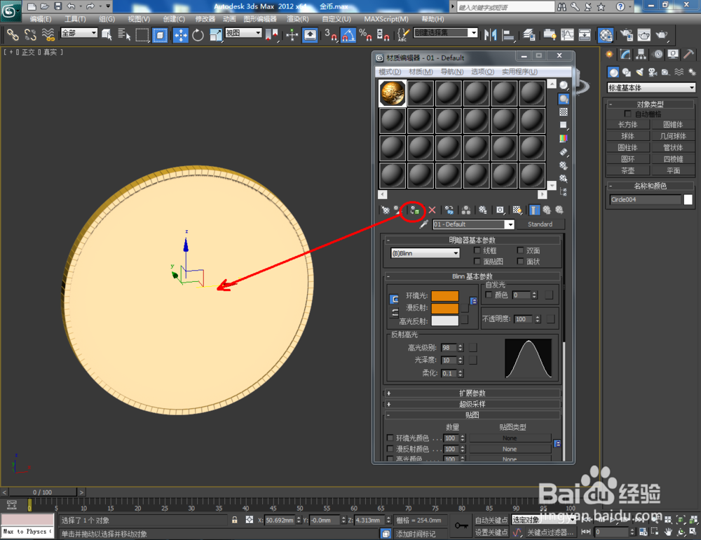This screenshot has height=540, width=701.
Task: Open the 编辑(E) menu
Action: coord(40,19)
